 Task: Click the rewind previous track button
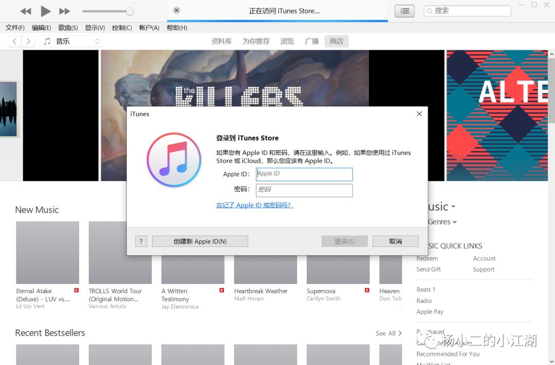[26, 11]
